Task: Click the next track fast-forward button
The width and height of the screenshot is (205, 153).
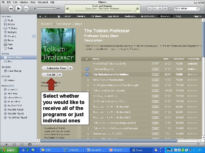Action: pos(26,9)
